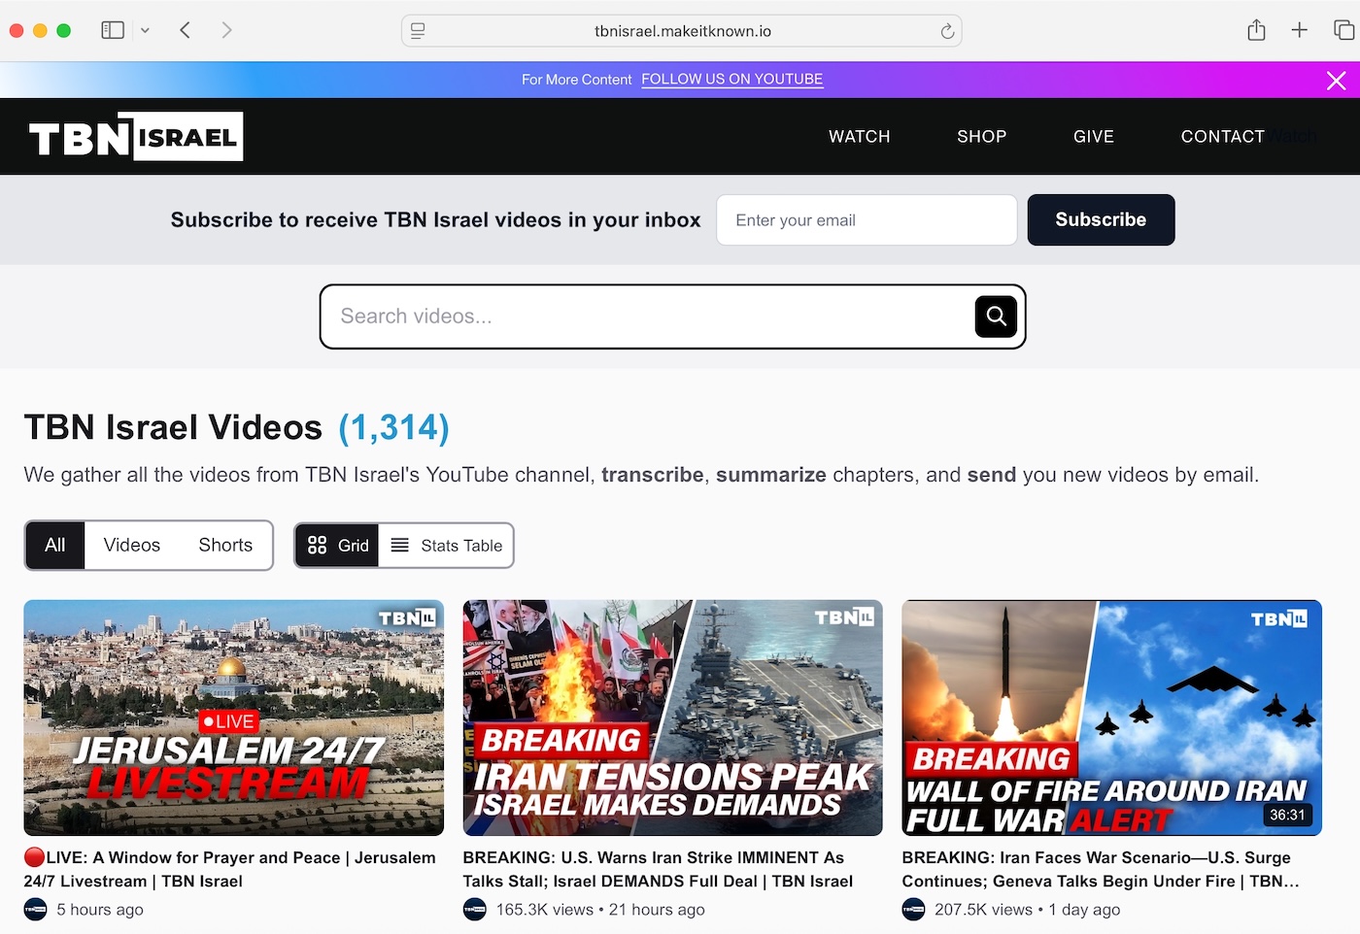This screenshot has height=934, width=1360.
Task: Open the Iran Faces War Scenario title
Action: 1101,870
